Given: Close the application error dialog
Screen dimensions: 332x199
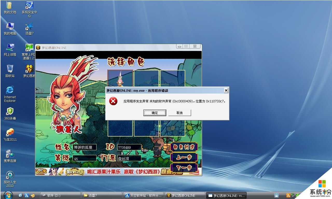Looking at the screenshot, I should [x=226, y=90].
